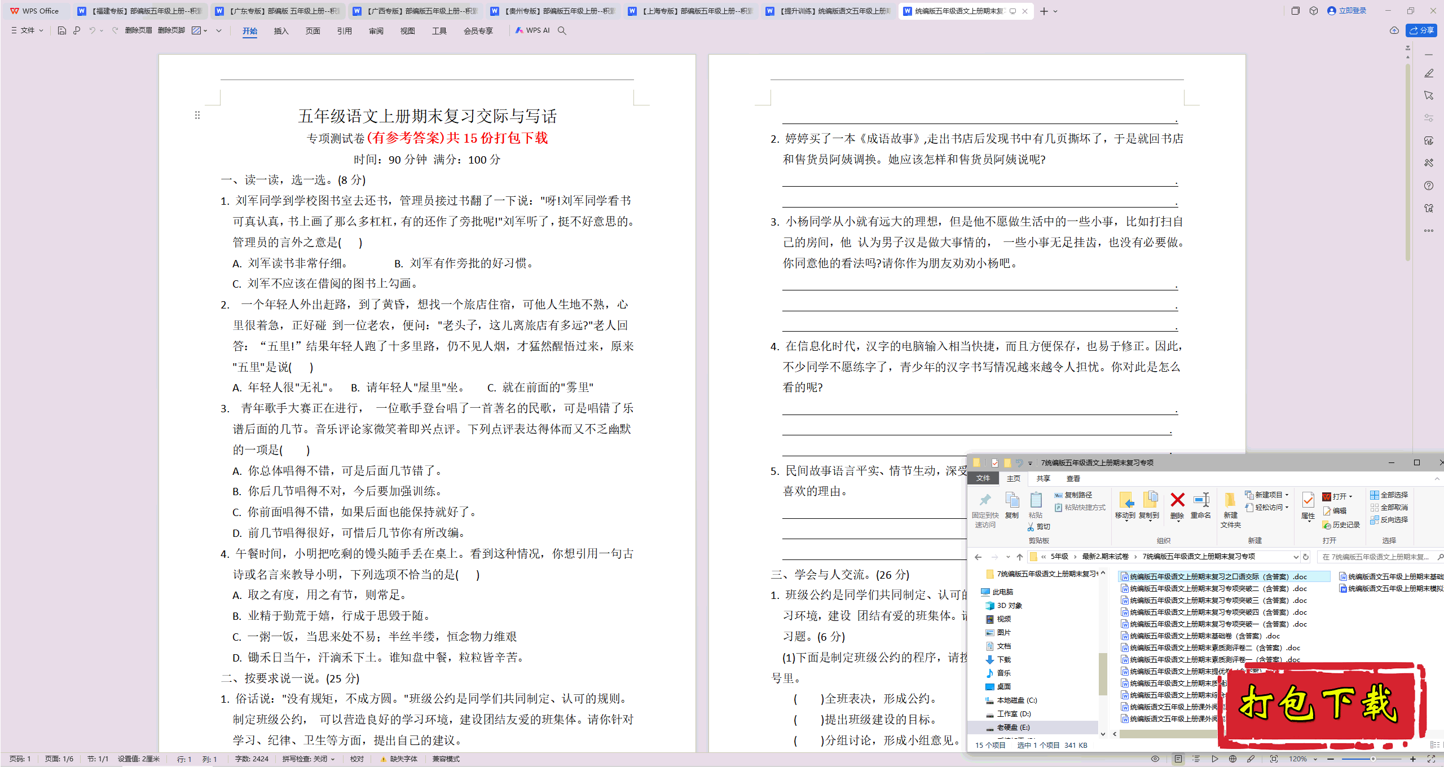
Task: Toggle the quick-access properties checkmark in Explorer title bar
Action: click(995, 463)
